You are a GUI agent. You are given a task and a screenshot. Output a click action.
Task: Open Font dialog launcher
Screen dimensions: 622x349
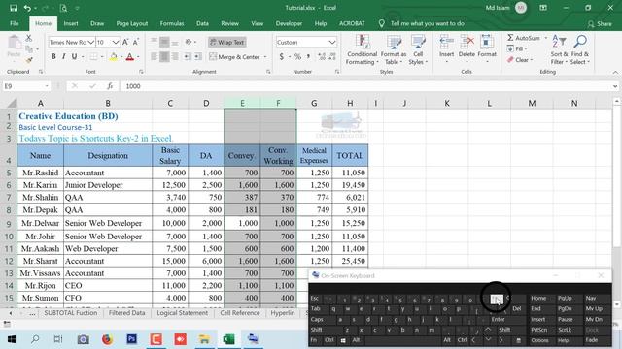[x=141, y=72]
